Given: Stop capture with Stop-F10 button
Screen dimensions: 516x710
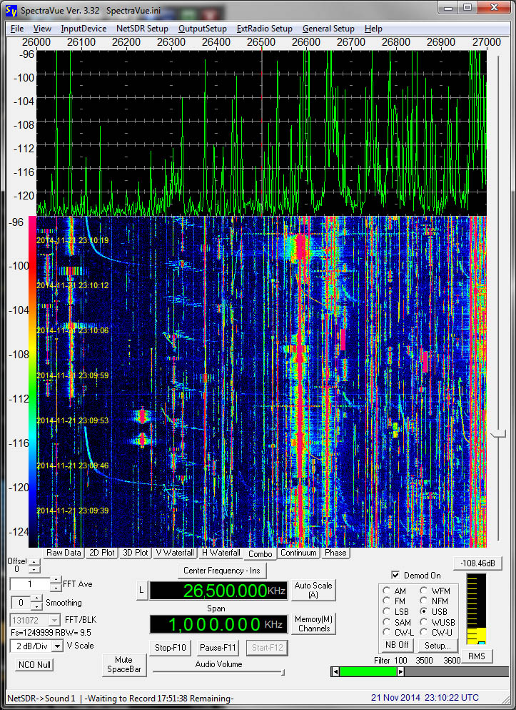Looking at the screenshot, I should 170,648.
